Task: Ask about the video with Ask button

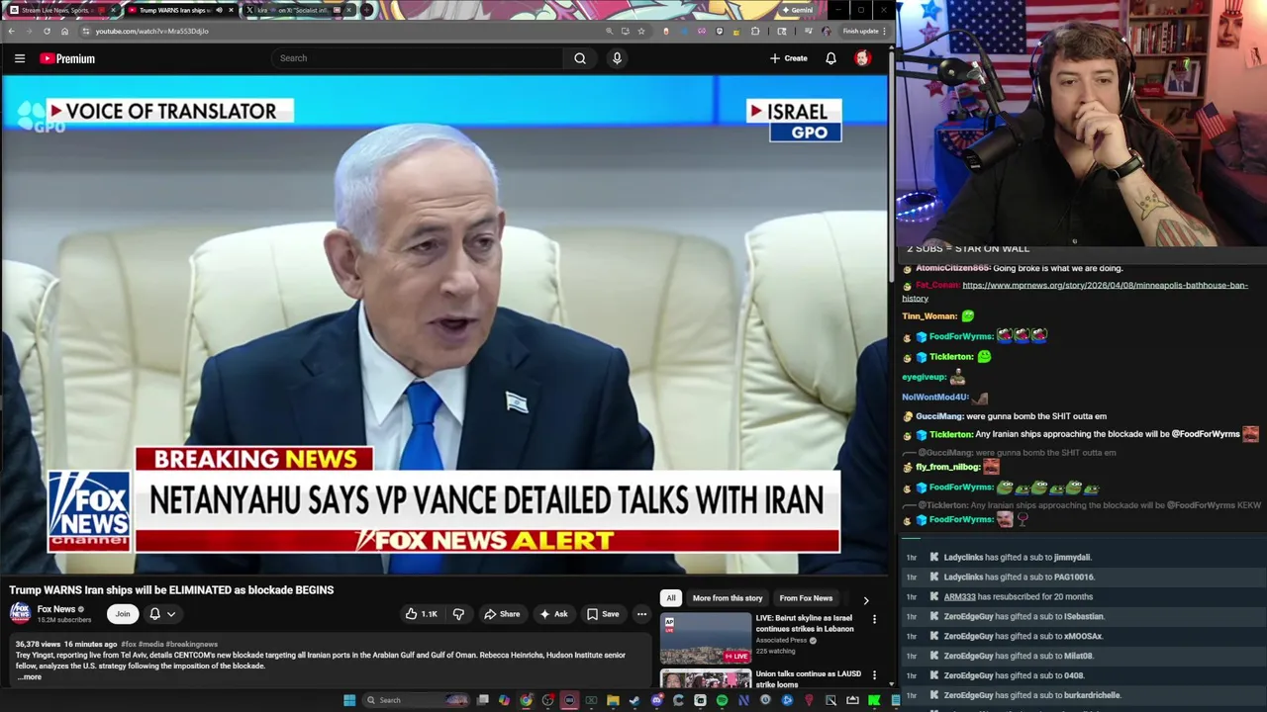Action: (x=552, y=614)
